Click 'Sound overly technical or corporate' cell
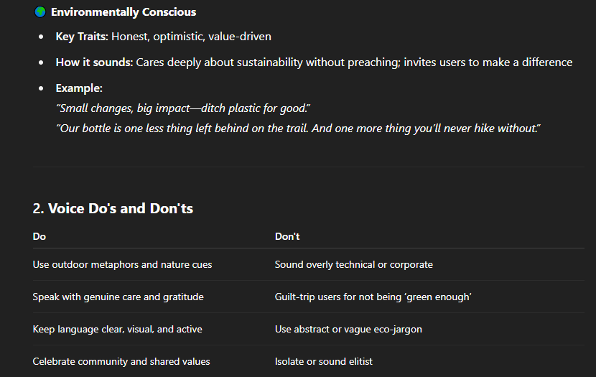 [x=354, y=264]
